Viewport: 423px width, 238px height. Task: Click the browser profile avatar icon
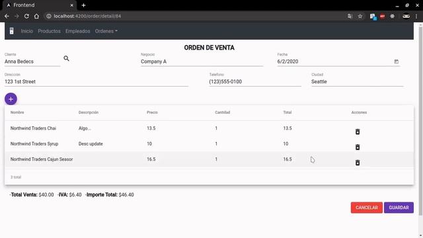click(406, 16)
